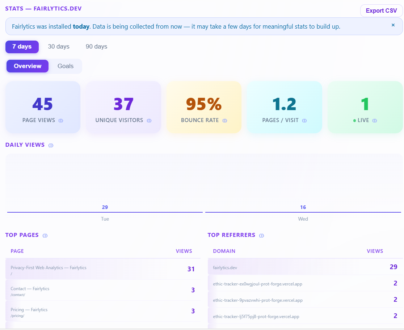Viewport: 404px width, 330px height.
Task: Click the Daily Views info icon
Action: coord(51,145)
